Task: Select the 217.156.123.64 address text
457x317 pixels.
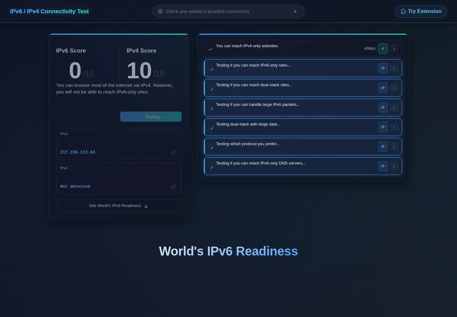Action: click(x=77, y=152)
